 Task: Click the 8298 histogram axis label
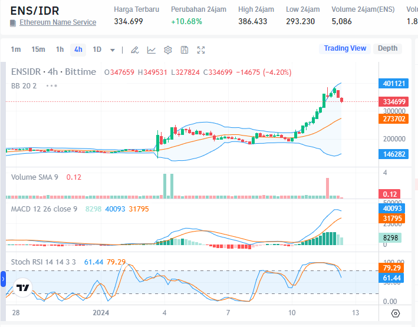[390, 237]
